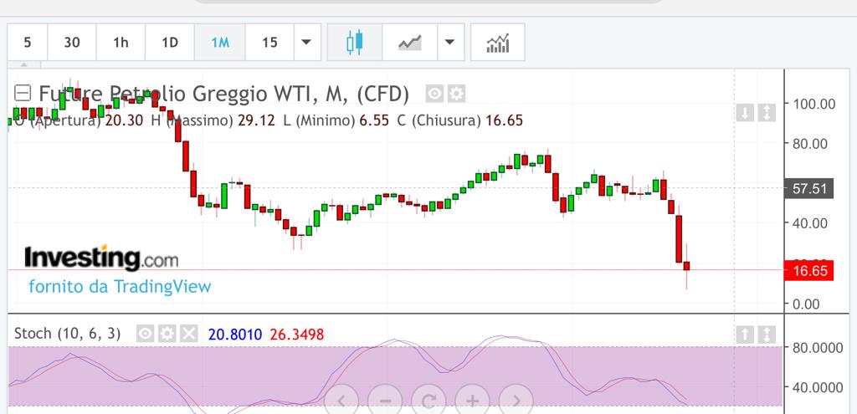The height and width of the screenshot is (414, 857).
Task: Open the timeframe dropdown arrow
Action: [x=307, y=42]
